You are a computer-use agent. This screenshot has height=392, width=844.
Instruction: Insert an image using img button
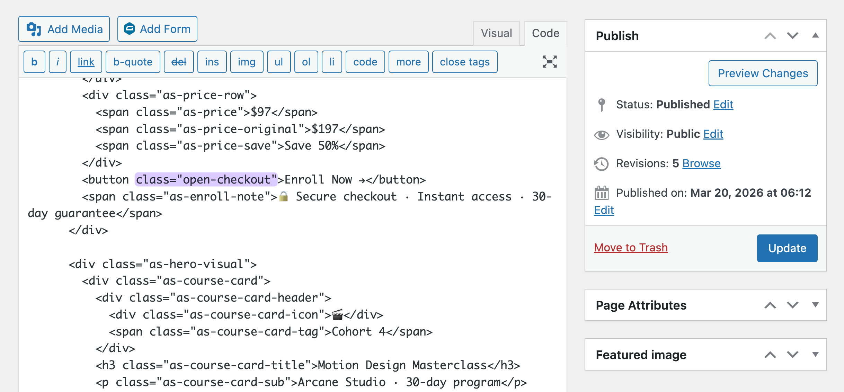(x=247, y=62)
